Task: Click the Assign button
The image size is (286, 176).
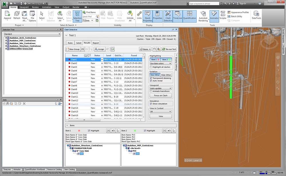Action: click(x=100, y=49)
